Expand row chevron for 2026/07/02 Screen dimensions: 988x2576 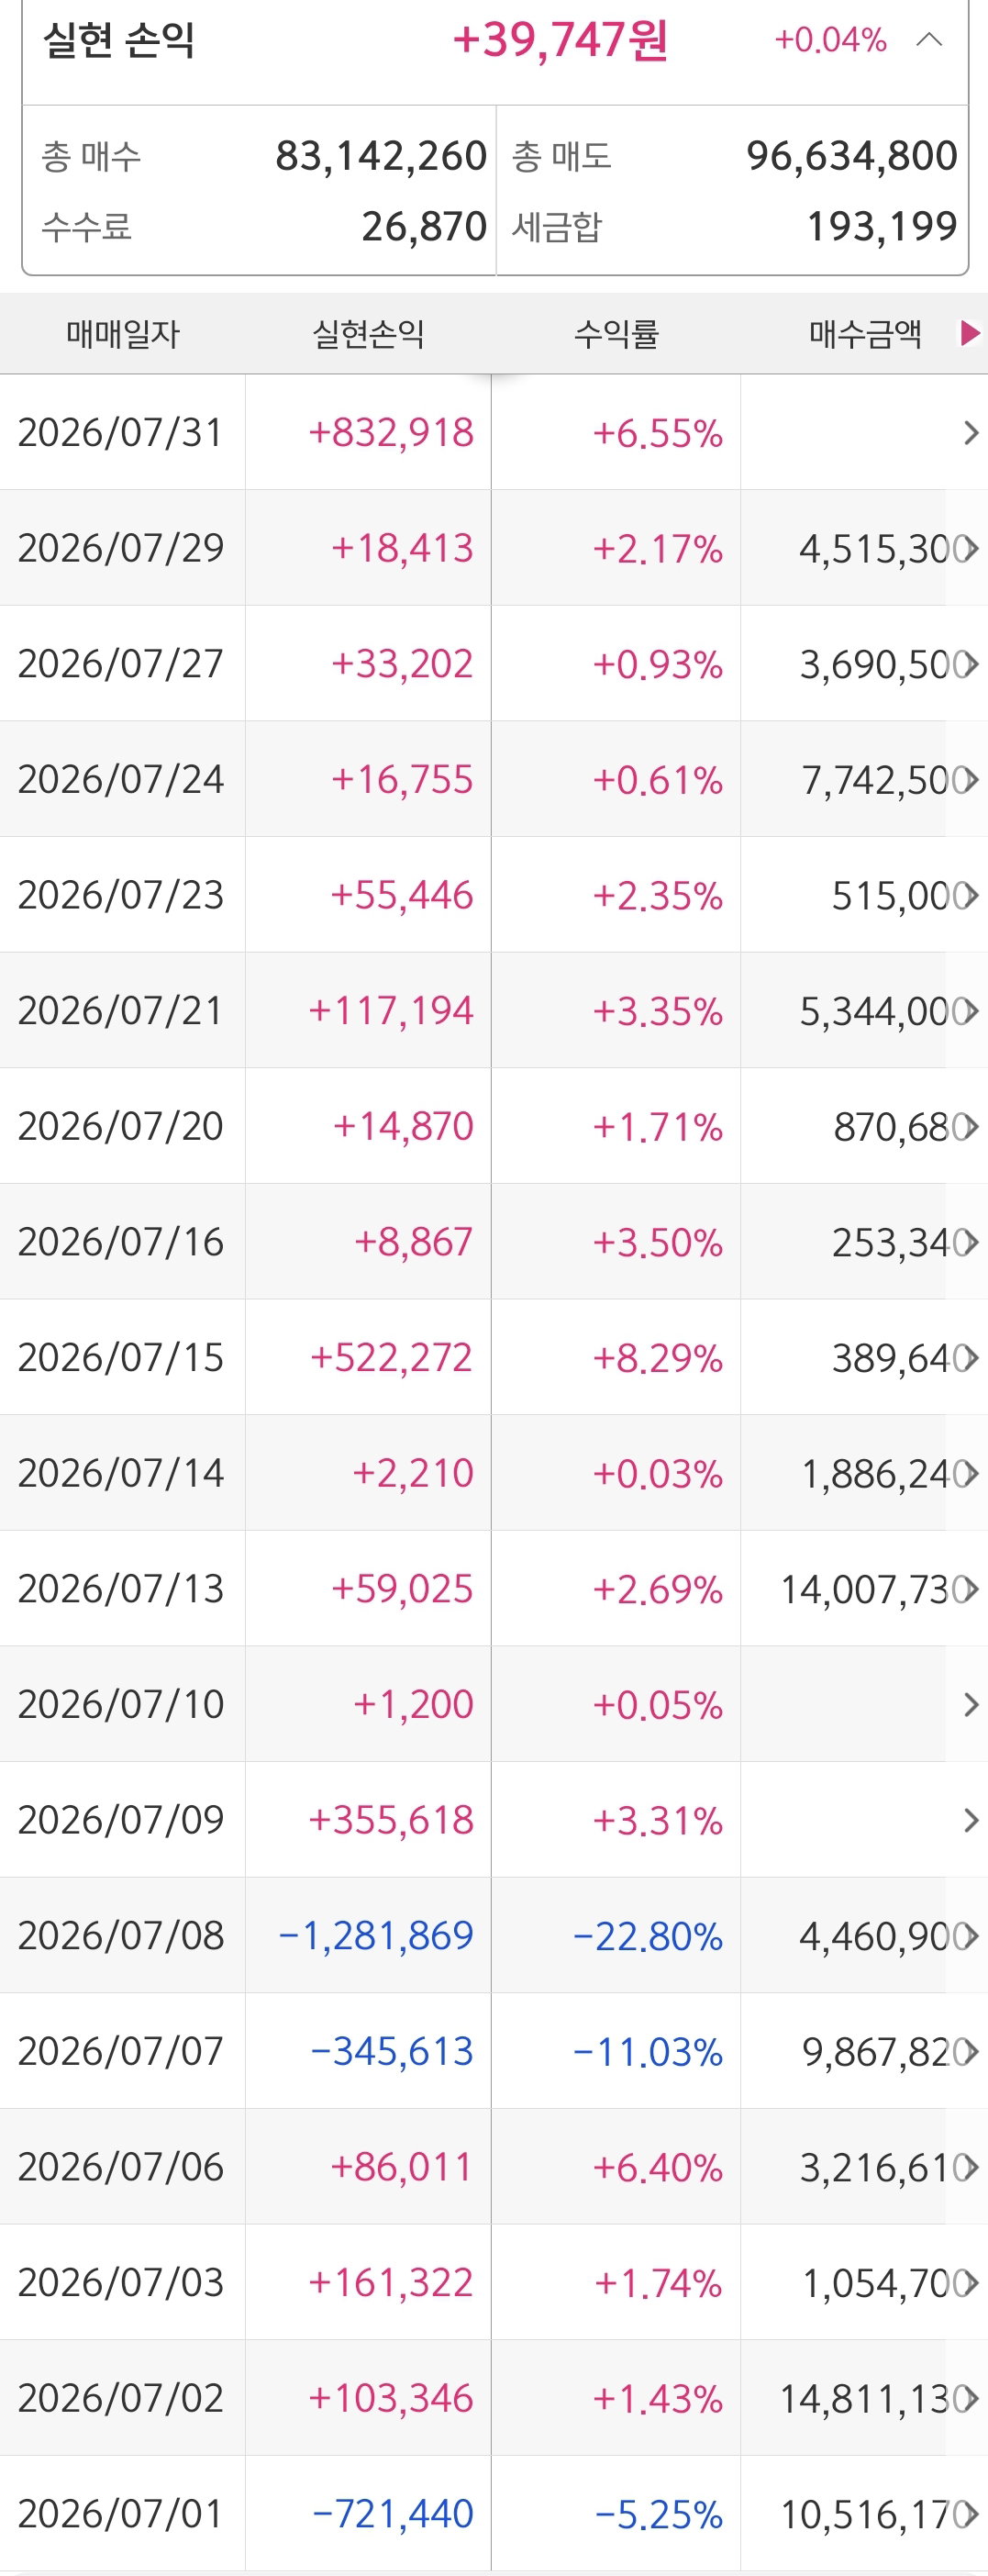click(x=969, y=2398)
